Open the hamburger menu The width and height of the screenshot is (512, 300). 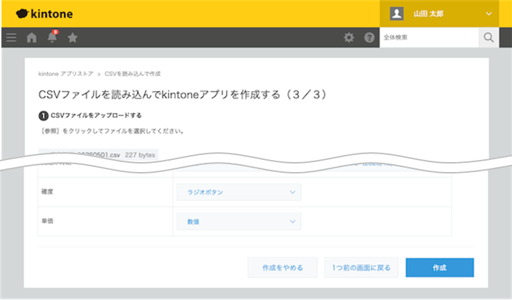11,38
